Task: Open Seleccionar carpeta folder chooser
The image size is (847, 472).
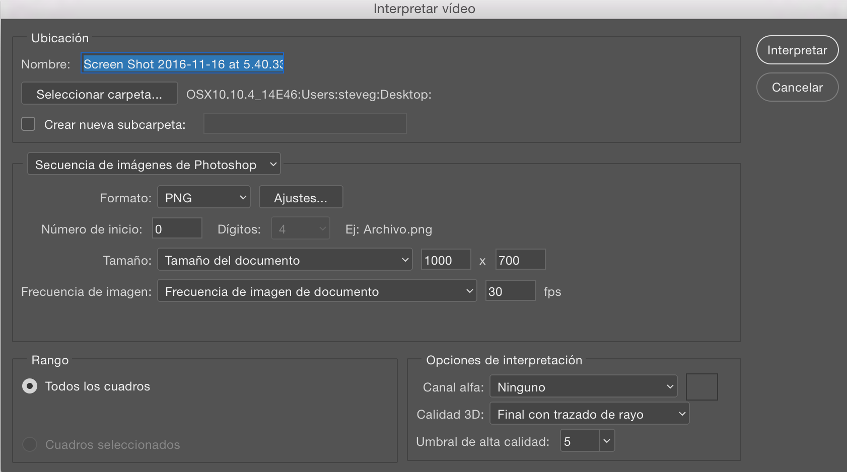Action: (99, 94)
